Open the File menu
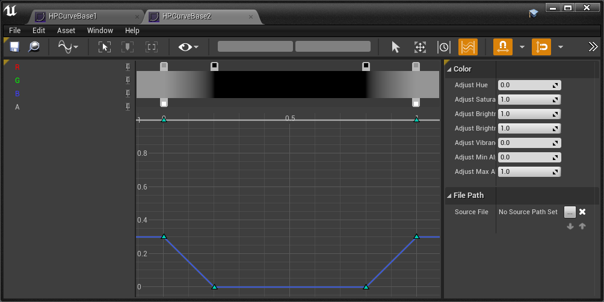604x302 pixels. [14, 31]
